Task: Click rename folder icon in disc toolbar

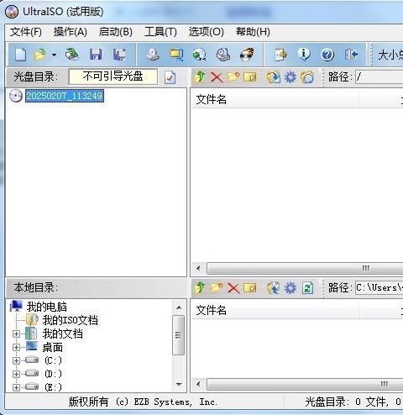Action: tap(250, 77)
